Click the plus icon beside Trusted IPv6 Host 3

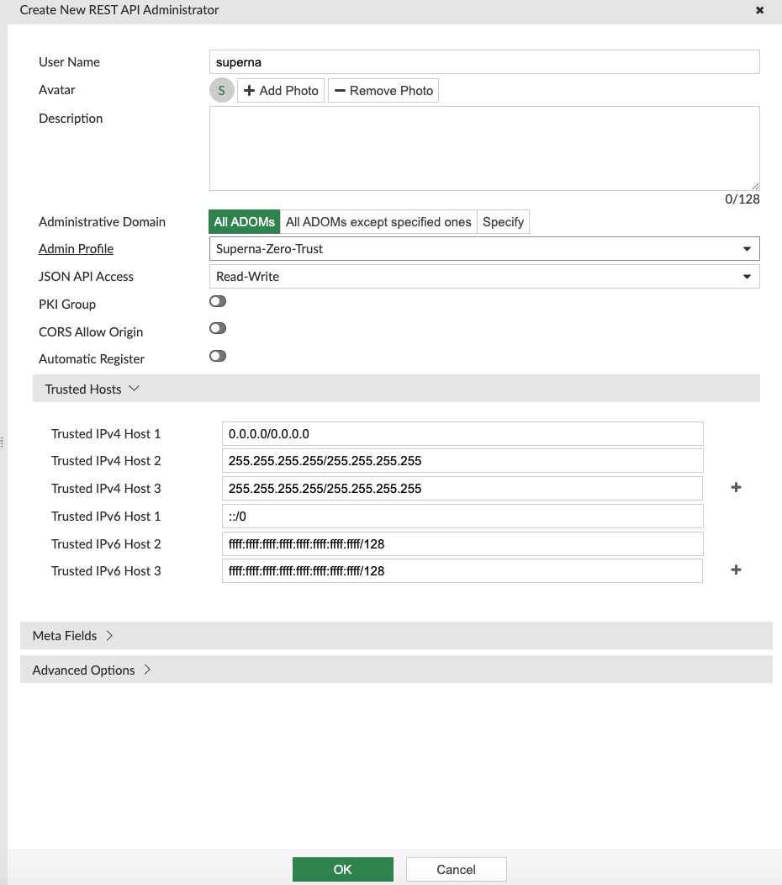(x=736, y=570)
